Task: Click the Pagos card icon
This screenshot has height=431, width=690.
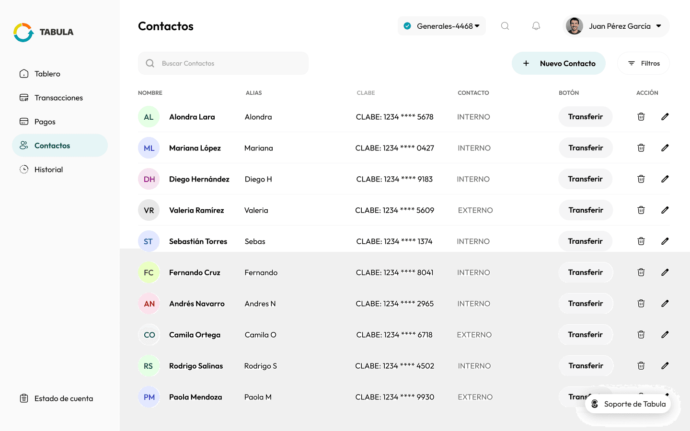Action: click(x=24, y=121)
